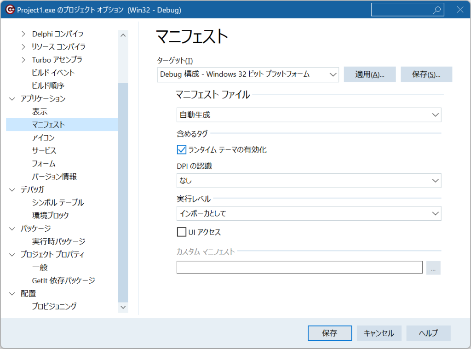Select プロビジョニング in the tree
Screen dimensions: 471x349
click(x=54, y=306)
